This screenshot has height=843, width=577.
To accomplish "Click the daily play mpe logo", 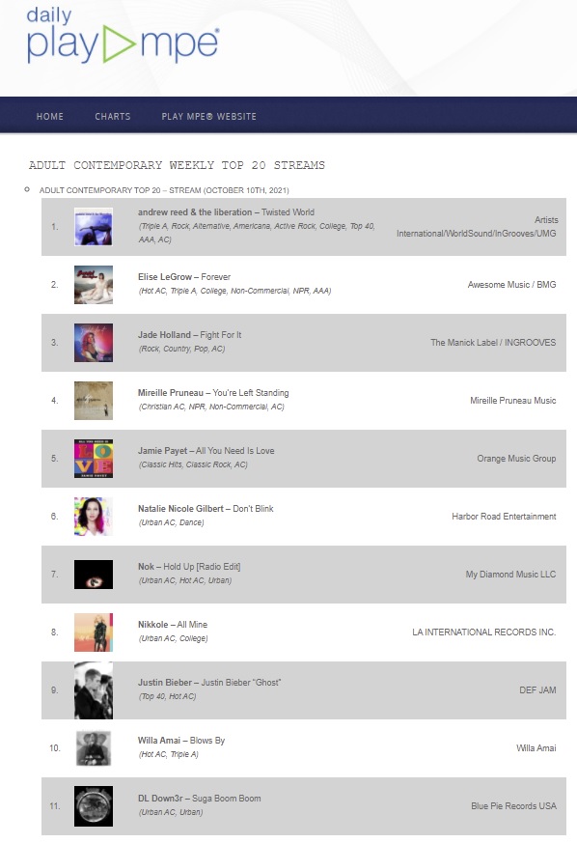I will [123, 36].
